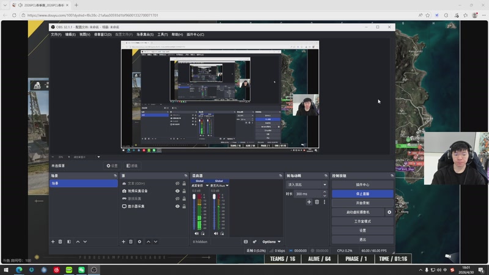This screenshot has width=489, height=275.
Task: Pop out the 混音器 mixer dock panel
Action: 281,176
